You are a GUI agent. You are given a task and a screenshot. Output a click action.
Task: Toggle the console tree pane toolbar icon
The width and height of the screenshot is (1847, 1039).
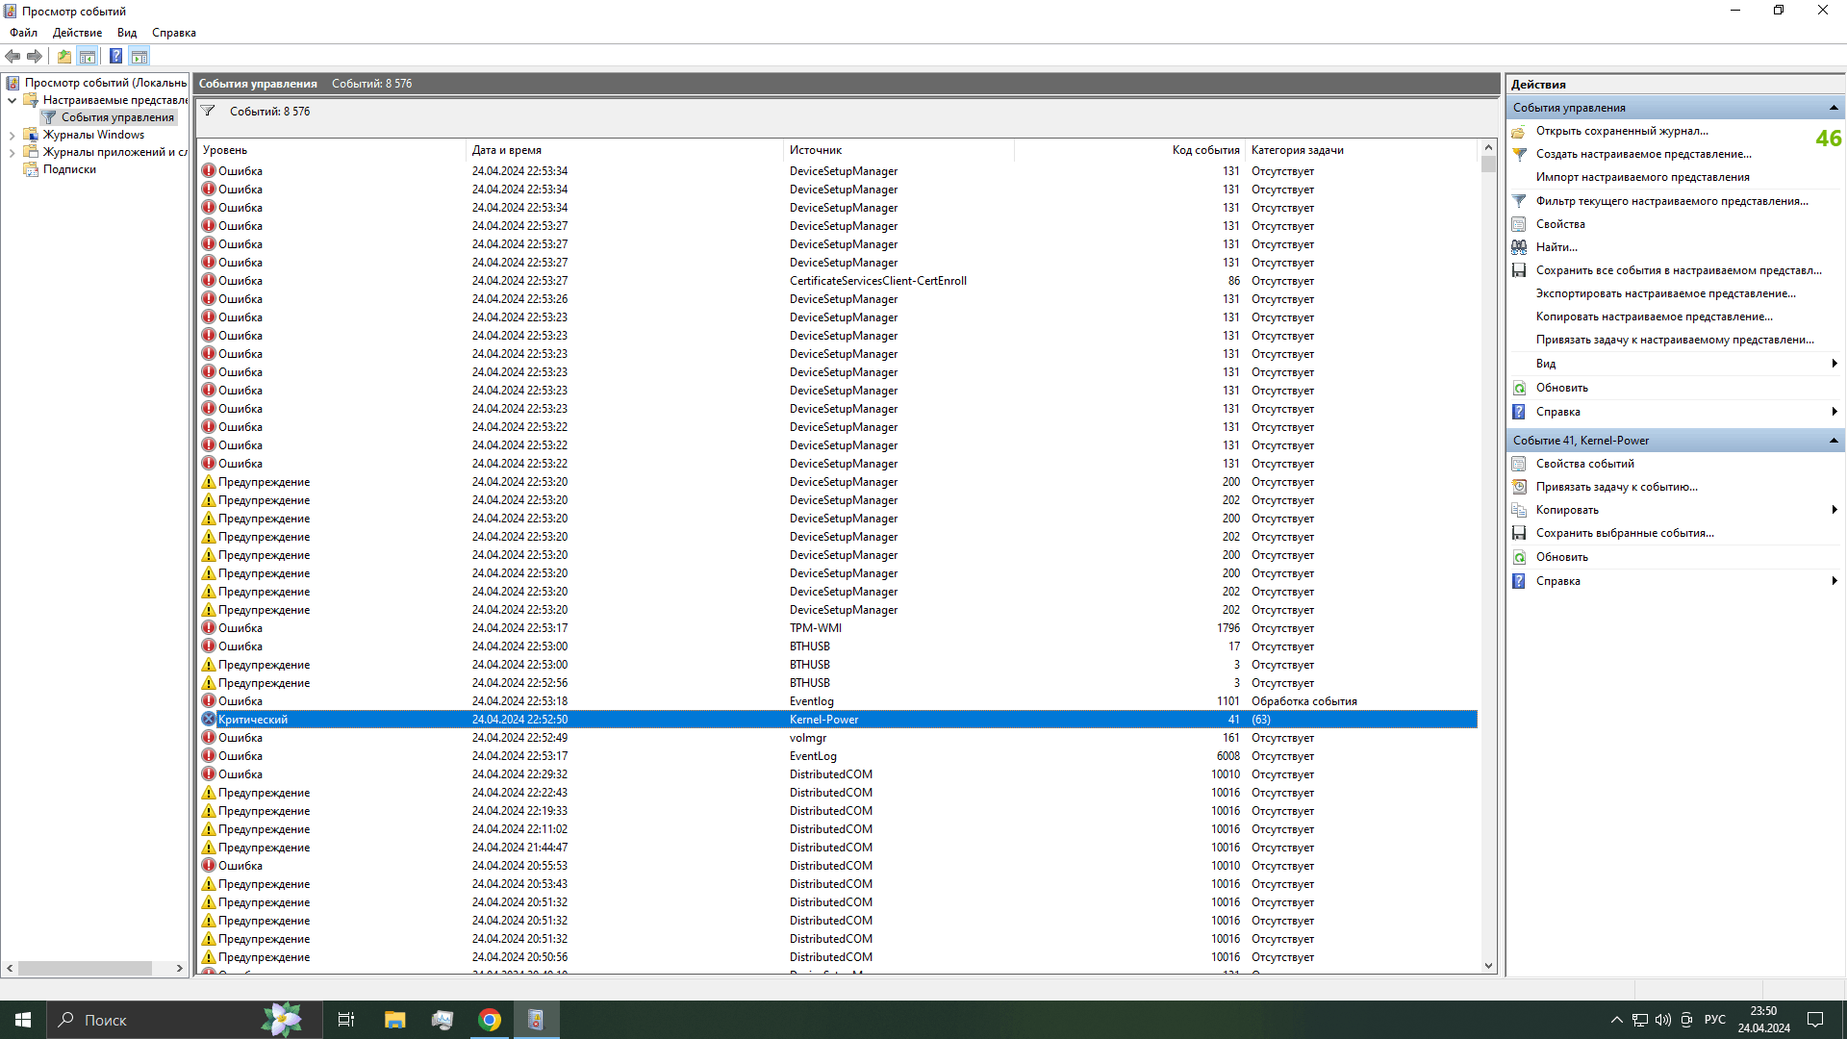pos(88,56)
